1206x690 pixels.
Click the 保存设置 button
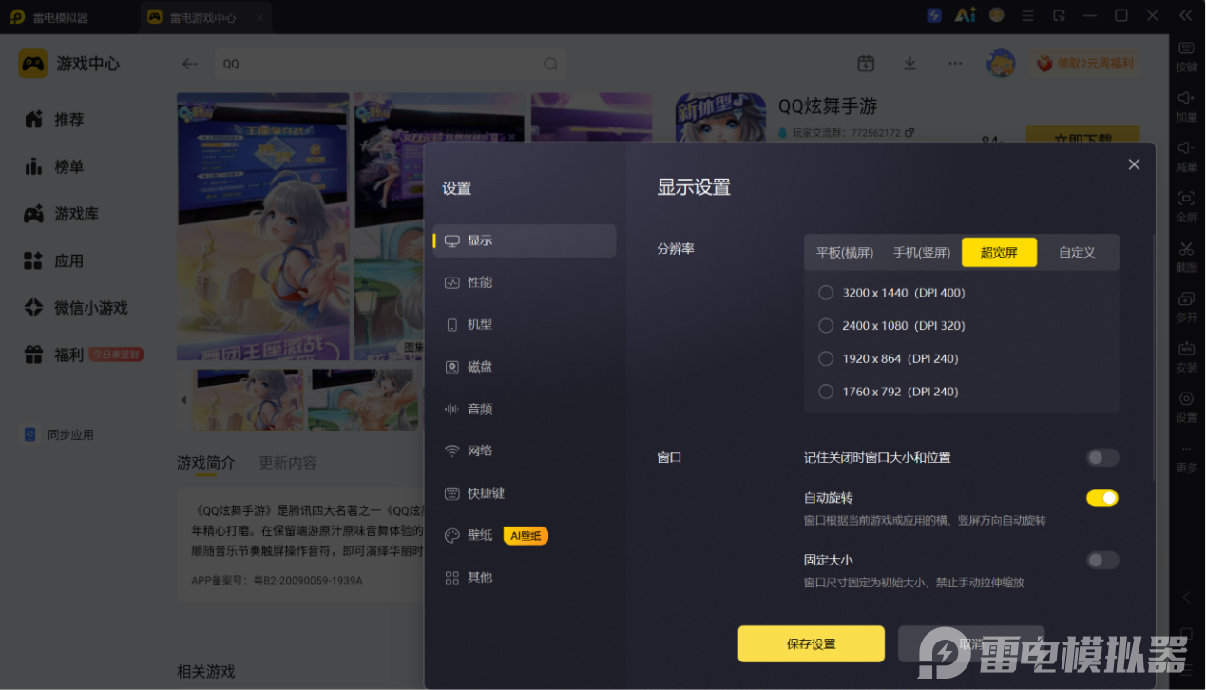pos(812,643)
